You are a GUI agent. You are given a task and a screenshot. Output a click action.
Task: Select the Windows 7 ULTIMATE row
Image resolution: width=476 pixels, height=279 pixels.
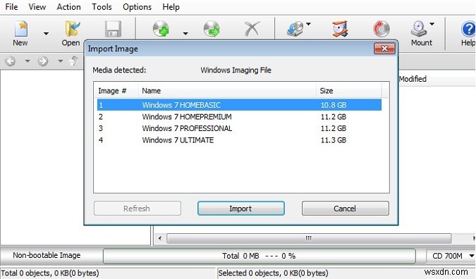(x=239, y=140)
